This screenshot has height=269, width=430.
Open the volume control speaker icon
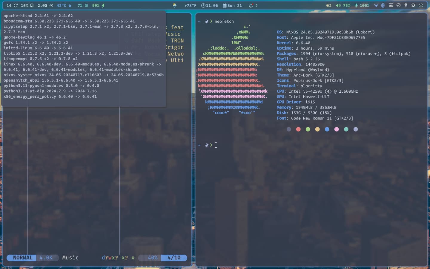(338, 5)
